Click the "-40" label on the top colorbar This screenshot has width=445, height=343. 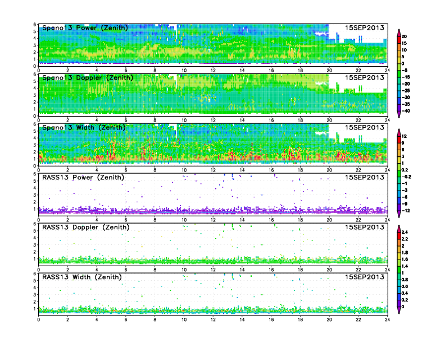tap(406, 111)
